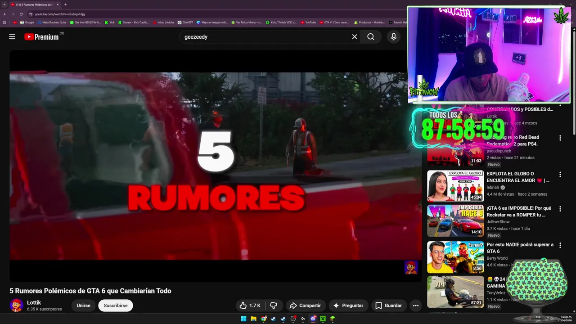This screenshot has width=576, height=324.
Task: Open the YouTube hamburger guide menu
Action: click(x=12, y=37)
